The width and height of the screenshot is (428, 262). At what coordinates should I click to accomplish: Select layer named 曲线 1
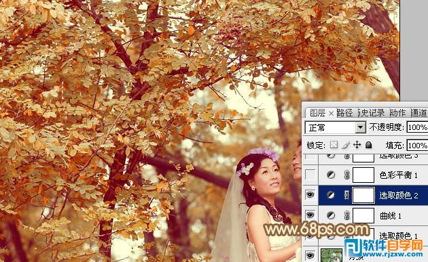click(391, 216)
